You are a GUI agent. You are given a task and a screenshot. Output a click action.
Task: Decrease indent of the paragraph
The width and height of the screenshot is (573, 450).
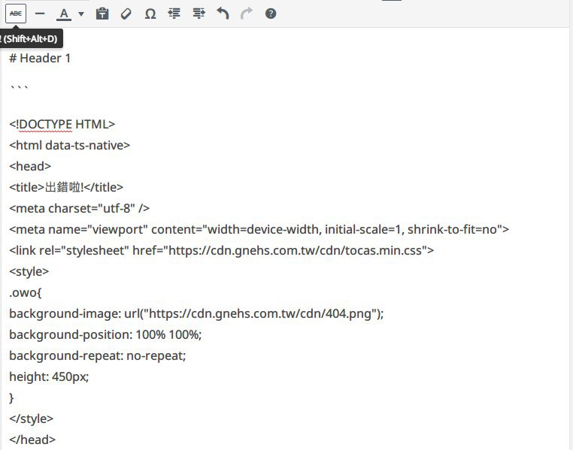click(x=174, y=14)
